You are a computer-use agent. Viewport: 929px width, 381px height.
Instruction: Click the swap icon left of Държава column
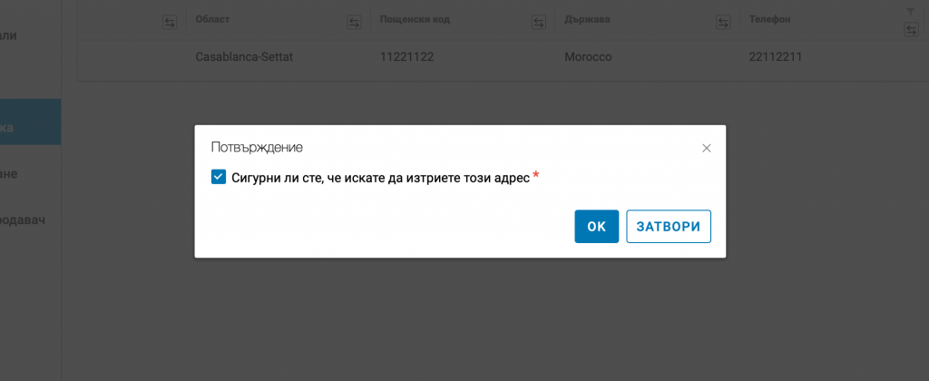[x=538, y=24]
